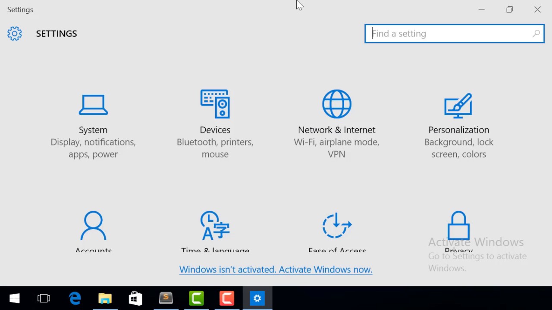Open the Time & language clock icon
The width and height of the screenshot is (552, 310).
215,225
